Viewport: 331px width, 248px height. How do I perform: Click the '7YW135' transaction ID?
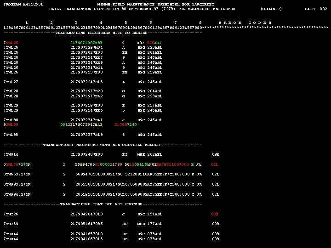click(x=11, y=135)
